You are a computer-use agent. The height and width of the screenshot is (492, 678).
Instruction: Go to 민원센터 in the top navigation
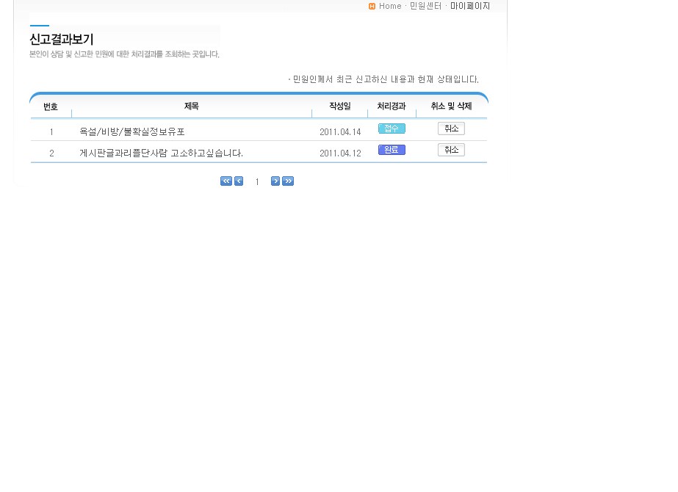click(x=425, y=6)
